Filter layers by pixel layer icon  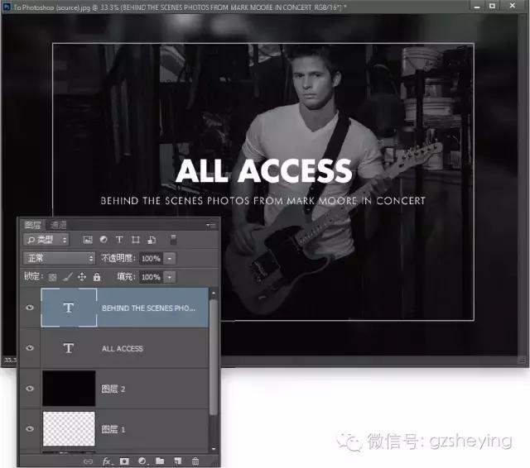pyautogui.click(x=88, y=240)
